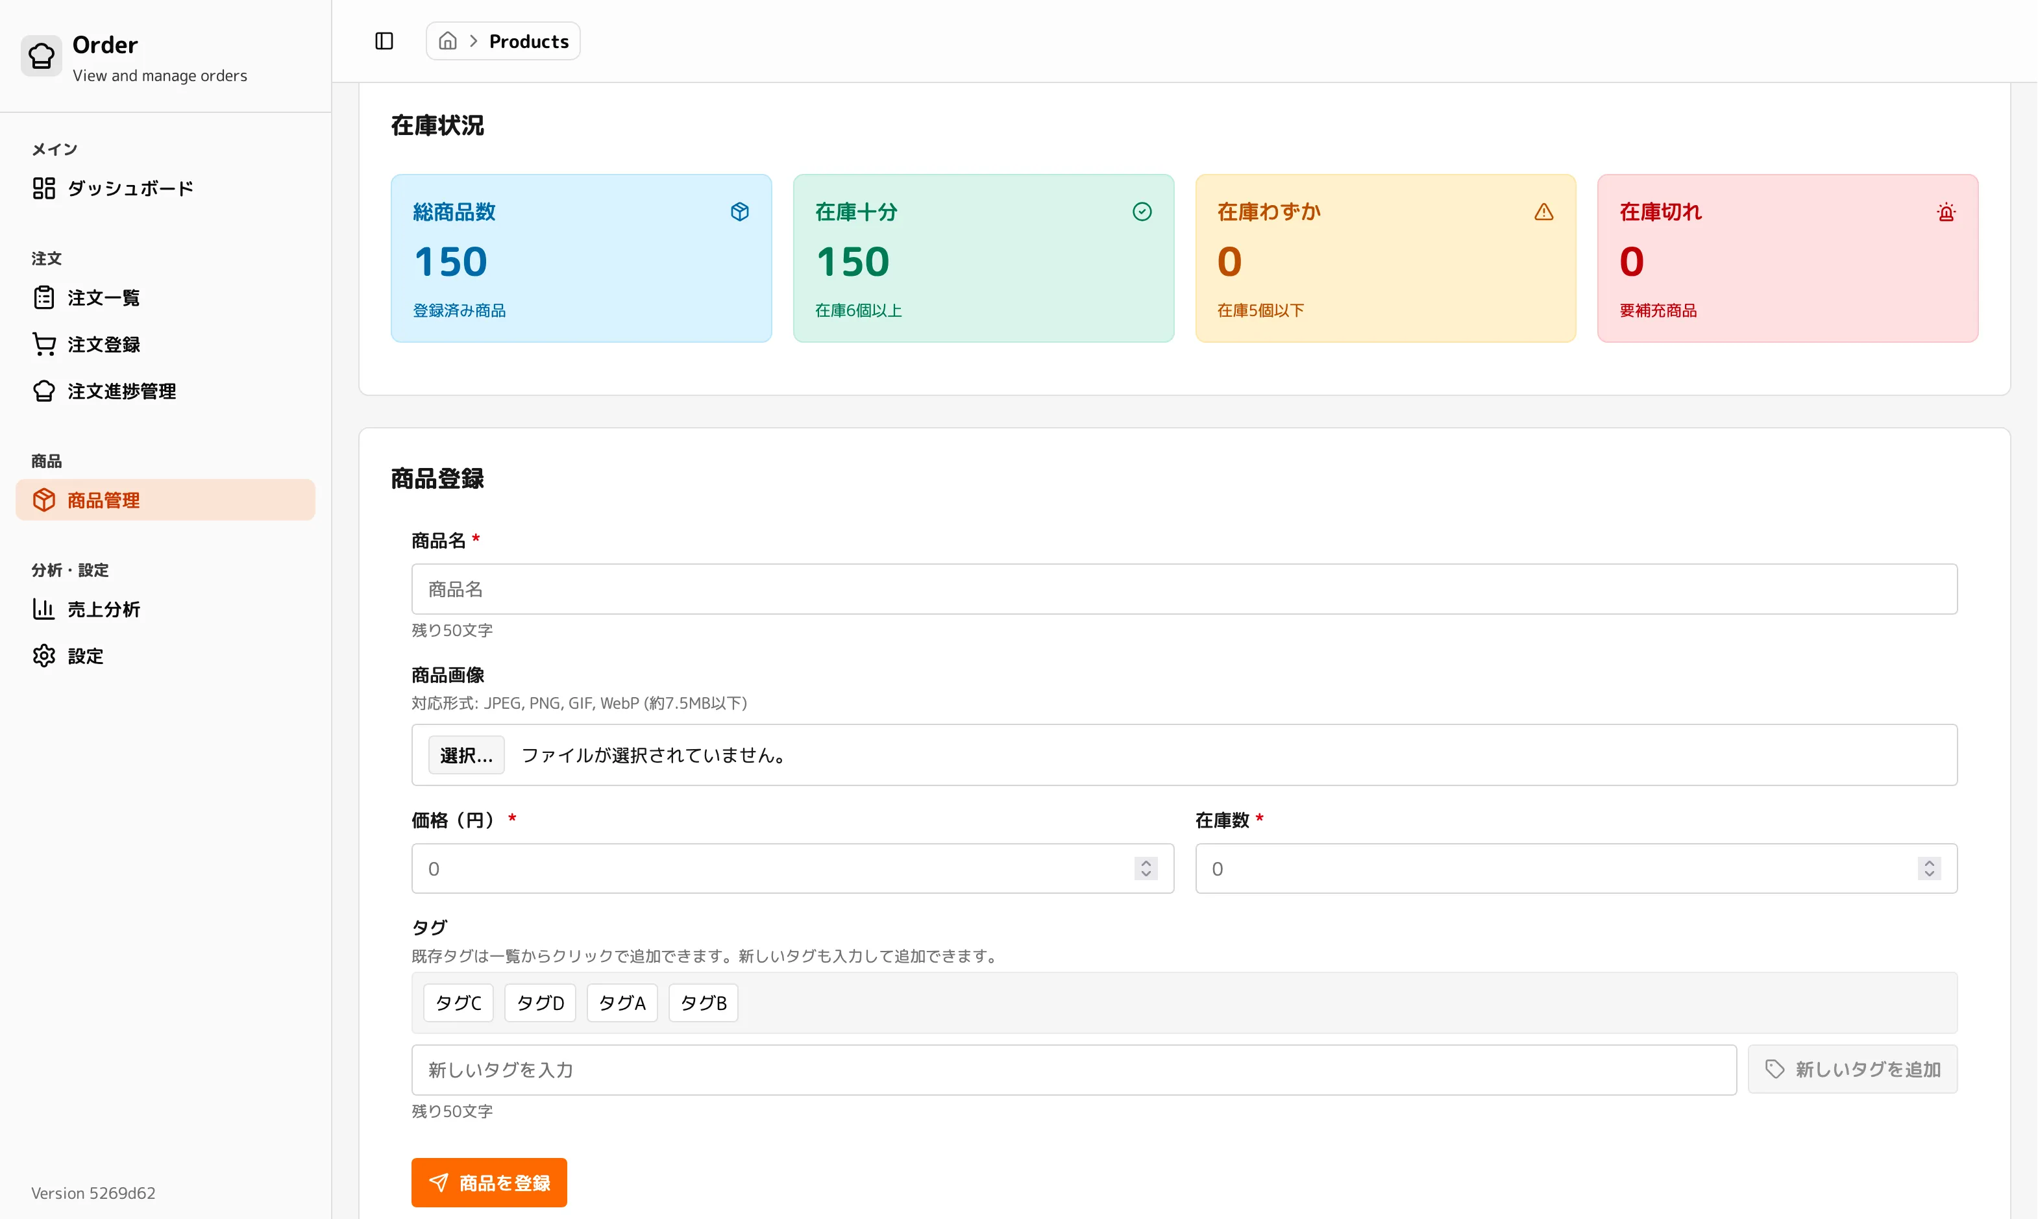Click the warning icon on 在庫わずか card
This screenshot has height=1219, width=2038.
pos(1543,211)
